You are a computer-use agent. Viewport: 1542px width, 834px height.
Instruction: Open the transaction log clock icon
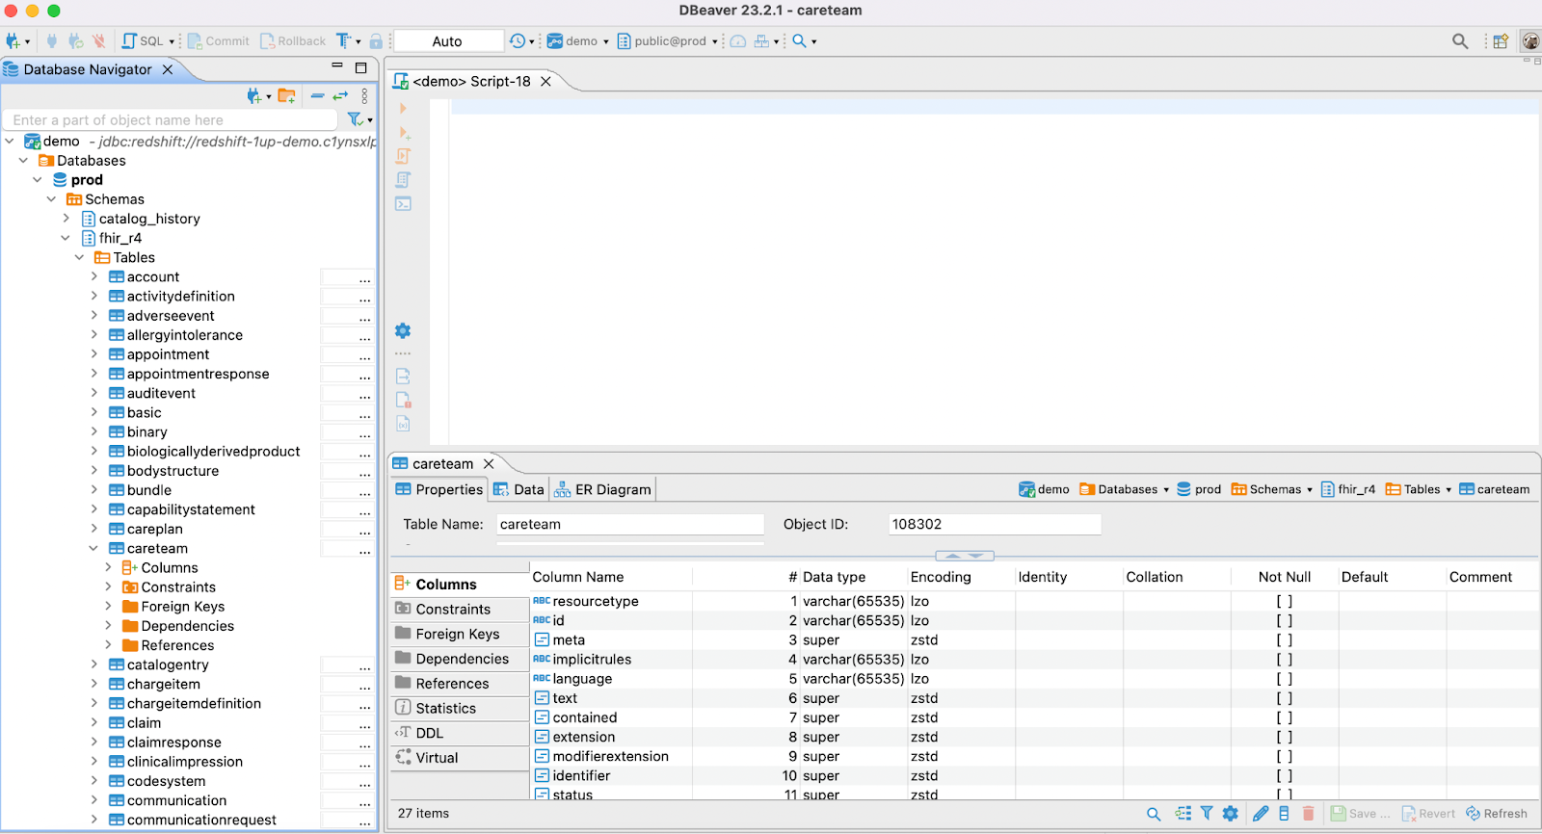click(x=518, y=41)
